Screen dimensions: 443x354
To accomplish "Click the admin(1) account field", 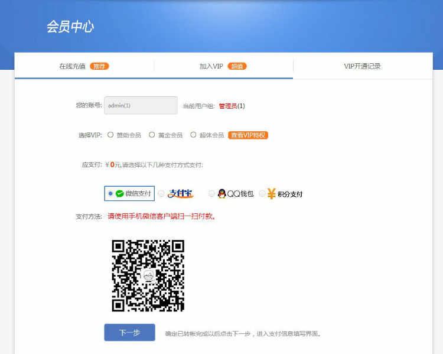I will tap(141, 105).
